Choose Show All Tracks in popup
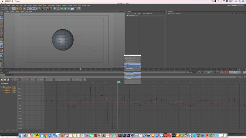Viewport: 246px width, 138px height. 132,75
